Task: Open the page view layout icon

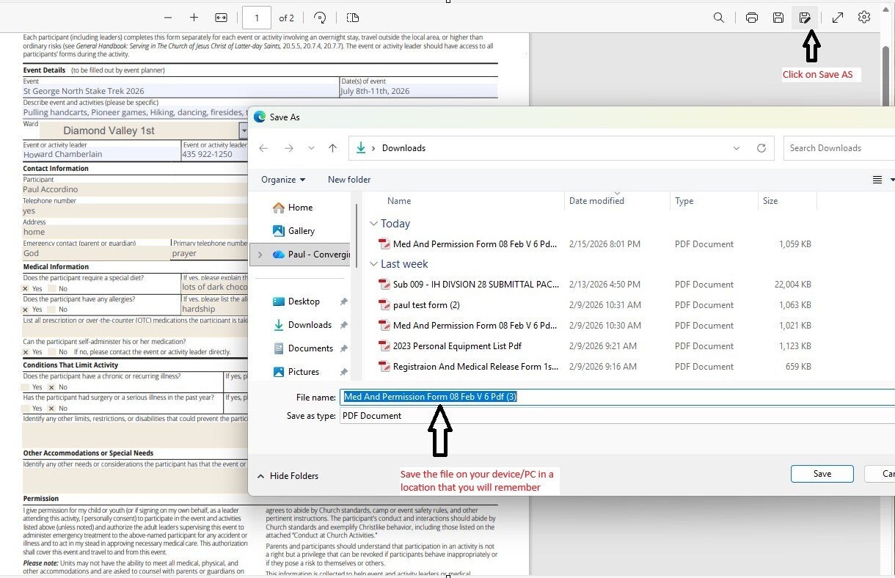Action: [353, 18]
